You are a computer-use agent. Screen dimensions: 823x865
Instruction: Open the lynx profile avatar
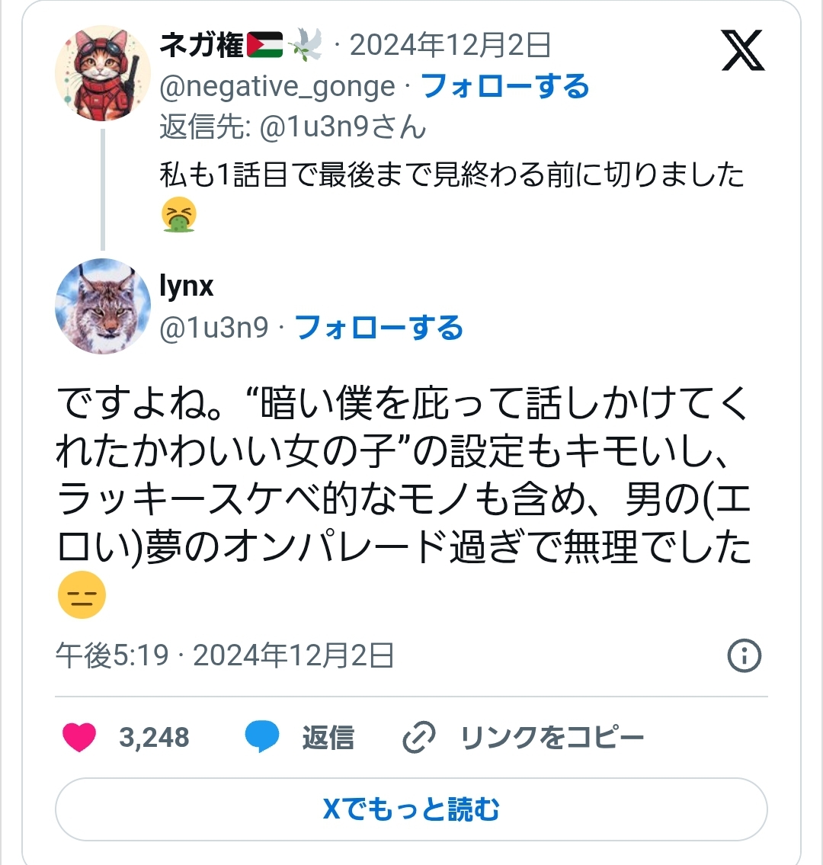pyautogui.click(x=103, y=306)
